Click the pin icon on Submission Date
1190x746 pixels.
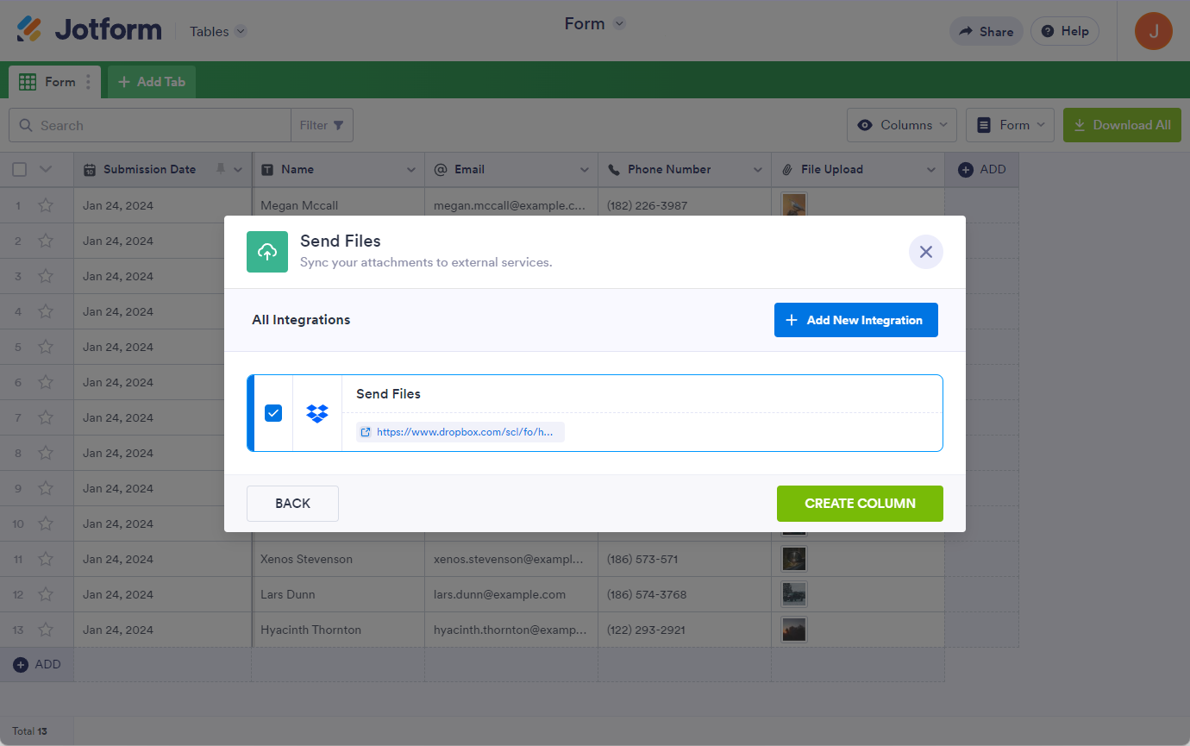tap(220, 169)
